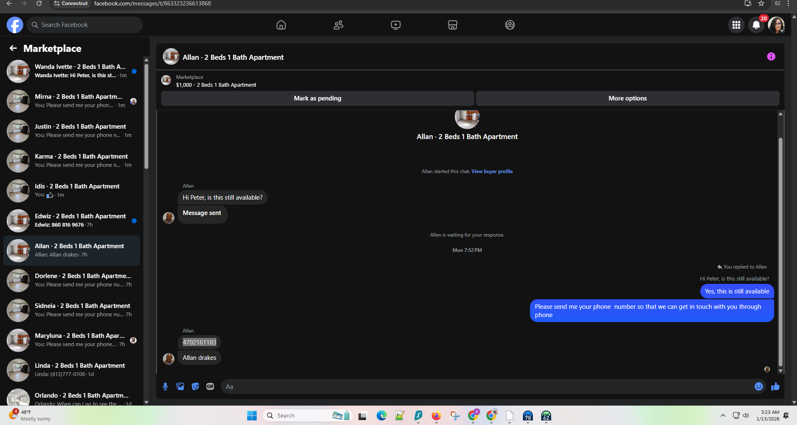797x425 pixels.
Task: Open the Friends icon in top navigation
Action: tap(338, 25)
